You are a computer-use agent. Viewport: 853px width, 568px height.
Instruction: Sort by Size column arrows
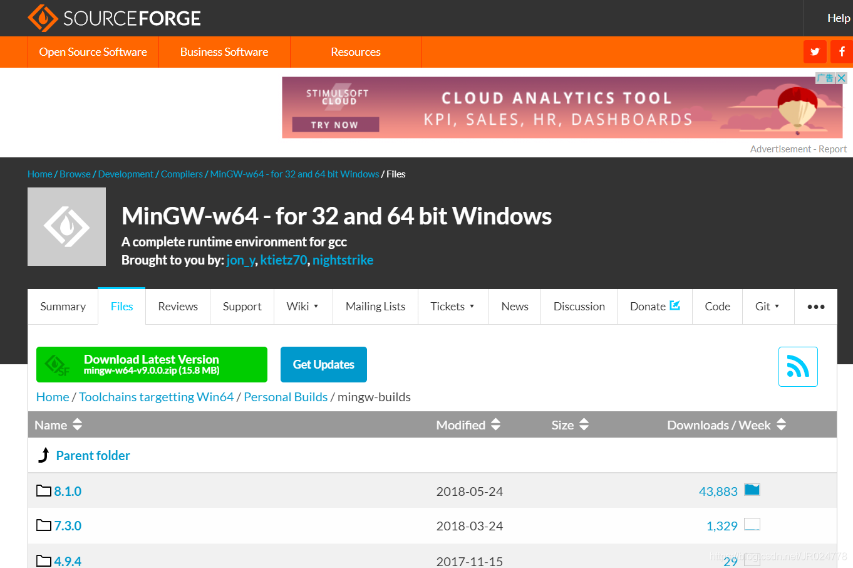[x=584, y=424]
